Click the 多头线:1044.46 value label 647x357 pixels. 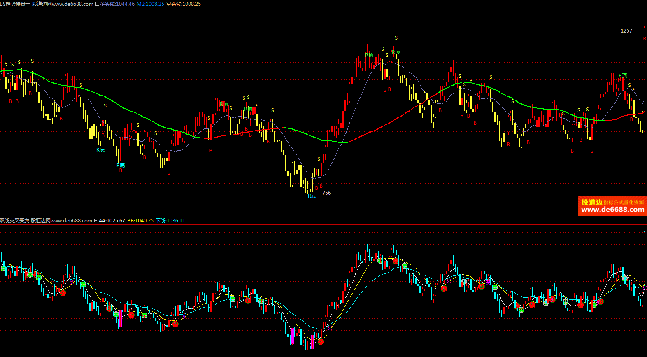(117, 4)
